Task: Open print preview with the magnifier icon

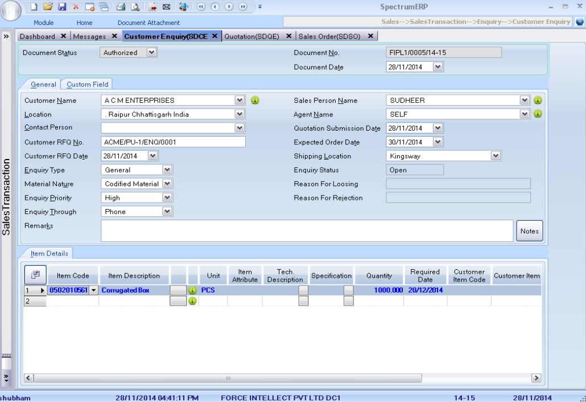Action: click(135, 7)
